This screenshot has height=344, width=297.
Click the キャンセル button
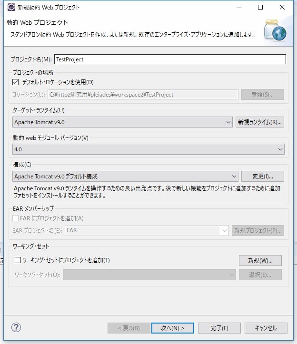pos(266,328)
